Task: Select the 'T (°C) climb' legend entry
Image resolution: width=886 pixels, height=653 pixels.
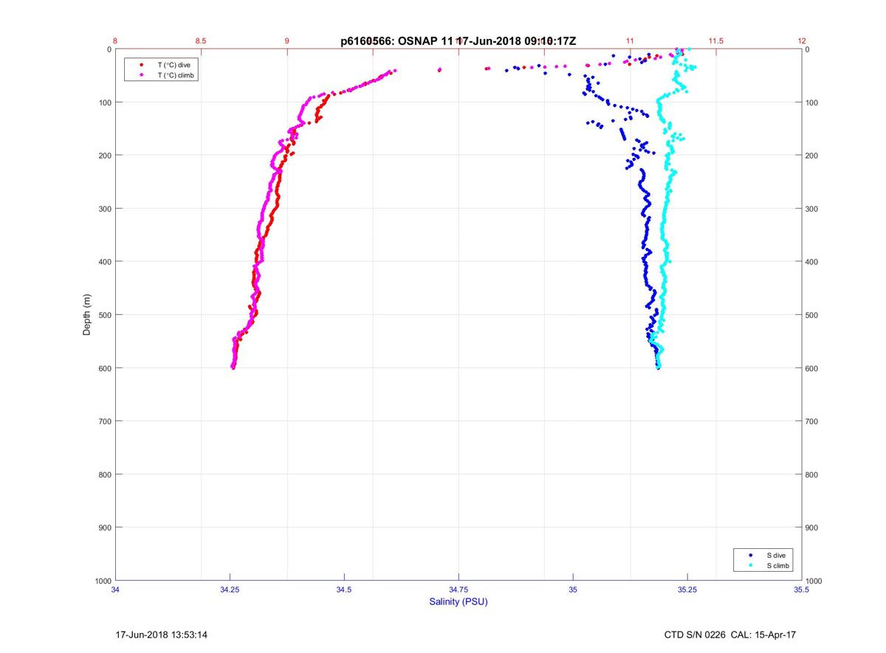Action: 176,75
